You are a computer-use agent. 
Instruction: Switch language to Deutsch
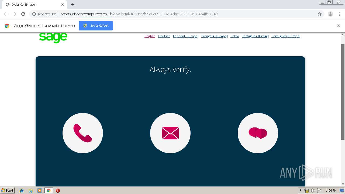(x=164, y=36)
